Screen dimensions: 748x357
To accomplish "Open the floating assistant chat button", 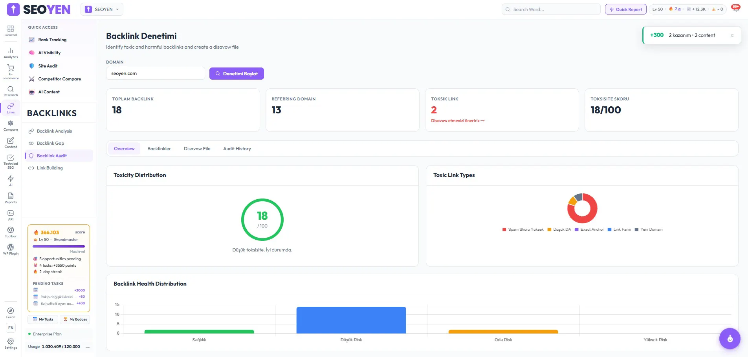I will pyautogui.click(x=730, y=339).
